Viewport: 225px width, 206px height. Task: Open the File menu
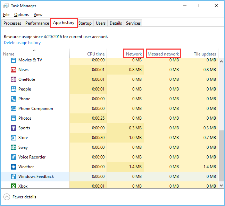(6, 15)
